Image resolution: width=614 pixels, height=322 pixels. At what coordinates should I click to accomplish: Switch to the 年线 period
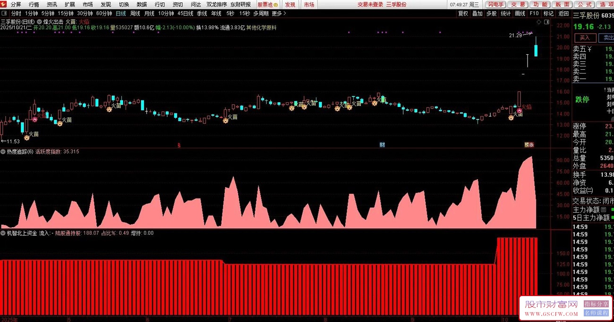coord(216,14)
